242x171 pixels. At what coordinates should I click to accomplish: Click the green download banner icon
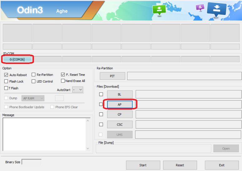(159, 10)
